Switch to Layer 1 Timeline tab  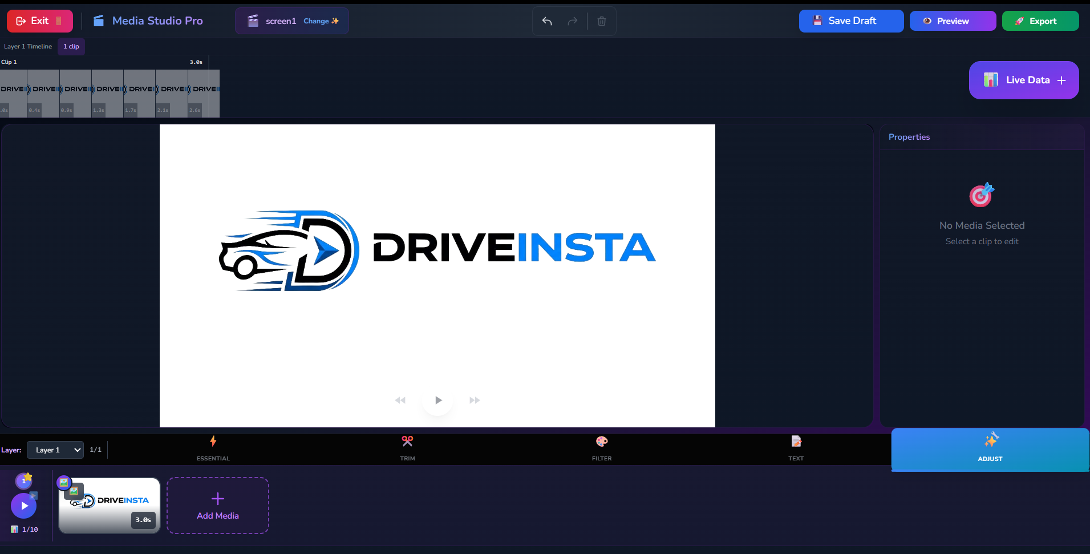pos(28,47)
